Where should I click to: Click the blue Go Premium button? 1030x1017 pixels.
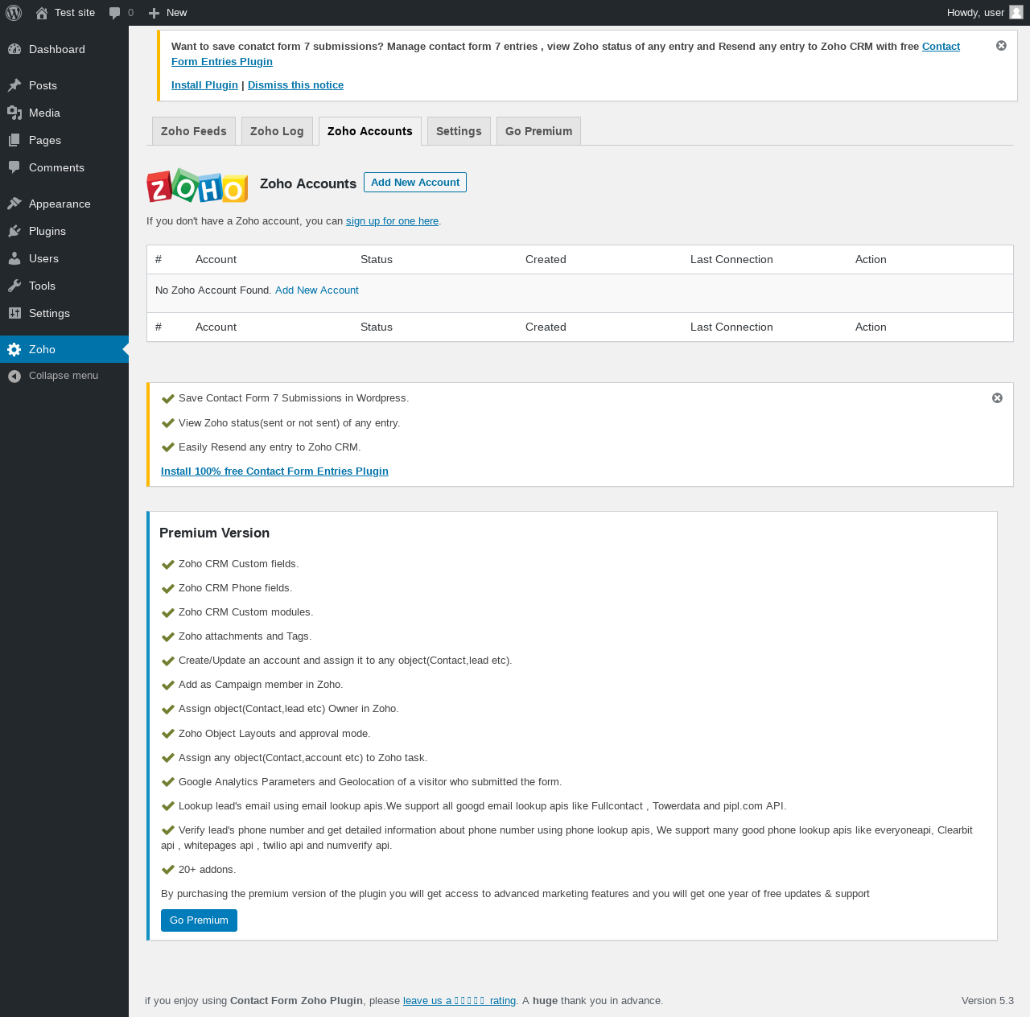coord(199,920)
